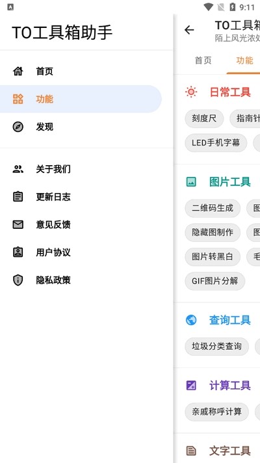This screenshot has width=260, height=463.
Task: Open the LED手机字幕 tool
Action: click(x=216, y=143)
